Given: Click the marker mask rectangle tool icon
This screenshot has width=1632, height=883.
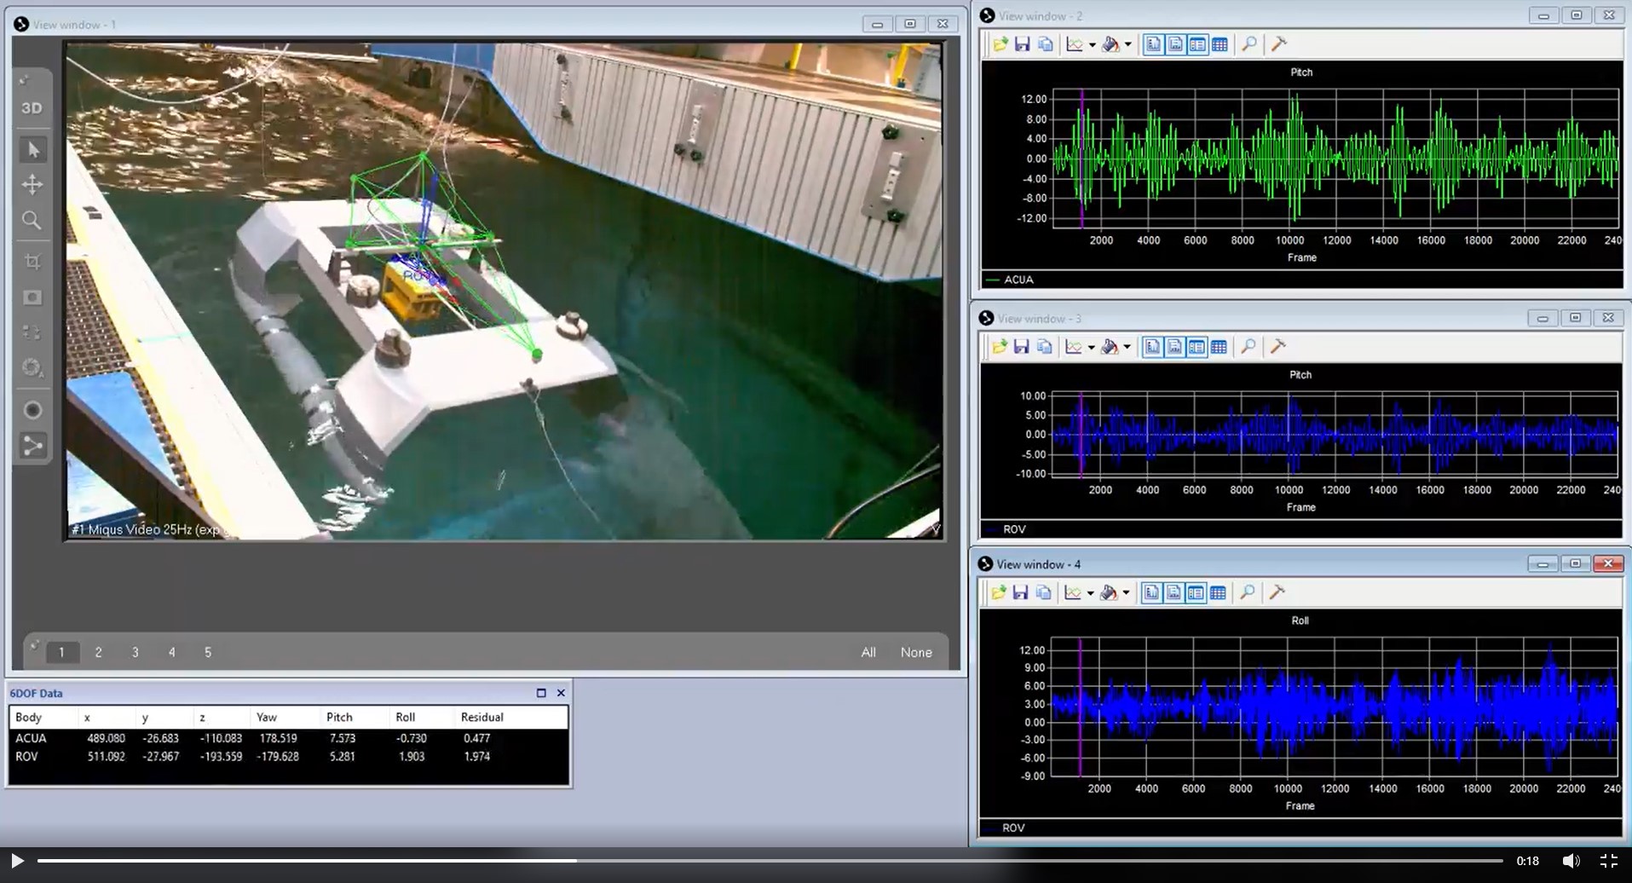Looking at the screenshot, I should pyautogui.click(x=32, y=297).
